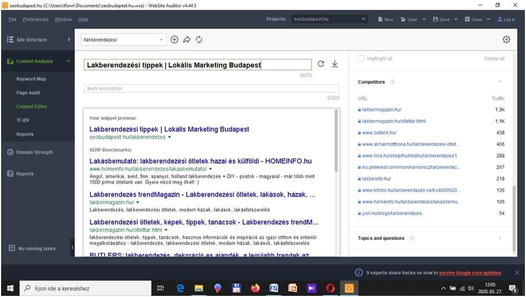This screenshot has width=526, height=297.
Task: Click the Domain Strength gauge icon
Action: tap(10, 152)
